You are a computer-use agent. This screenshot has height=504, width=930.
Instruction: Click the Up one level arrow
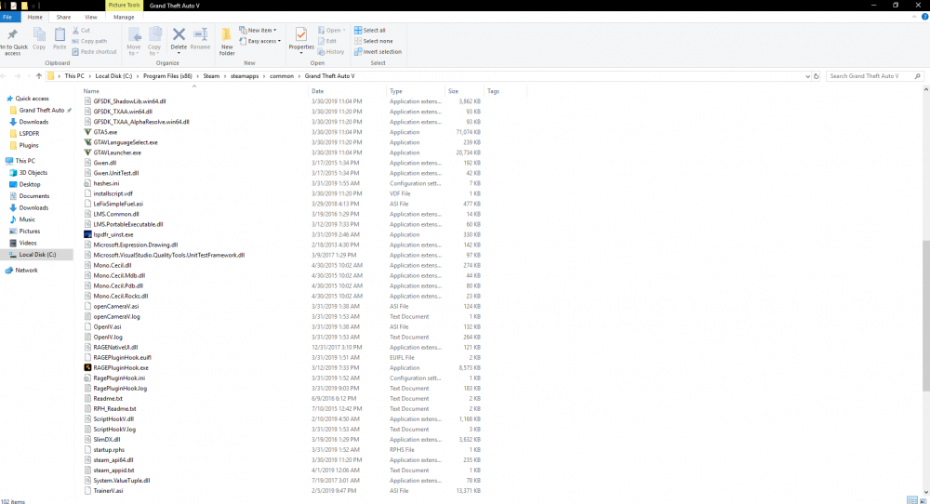click(x=38, y=76)
